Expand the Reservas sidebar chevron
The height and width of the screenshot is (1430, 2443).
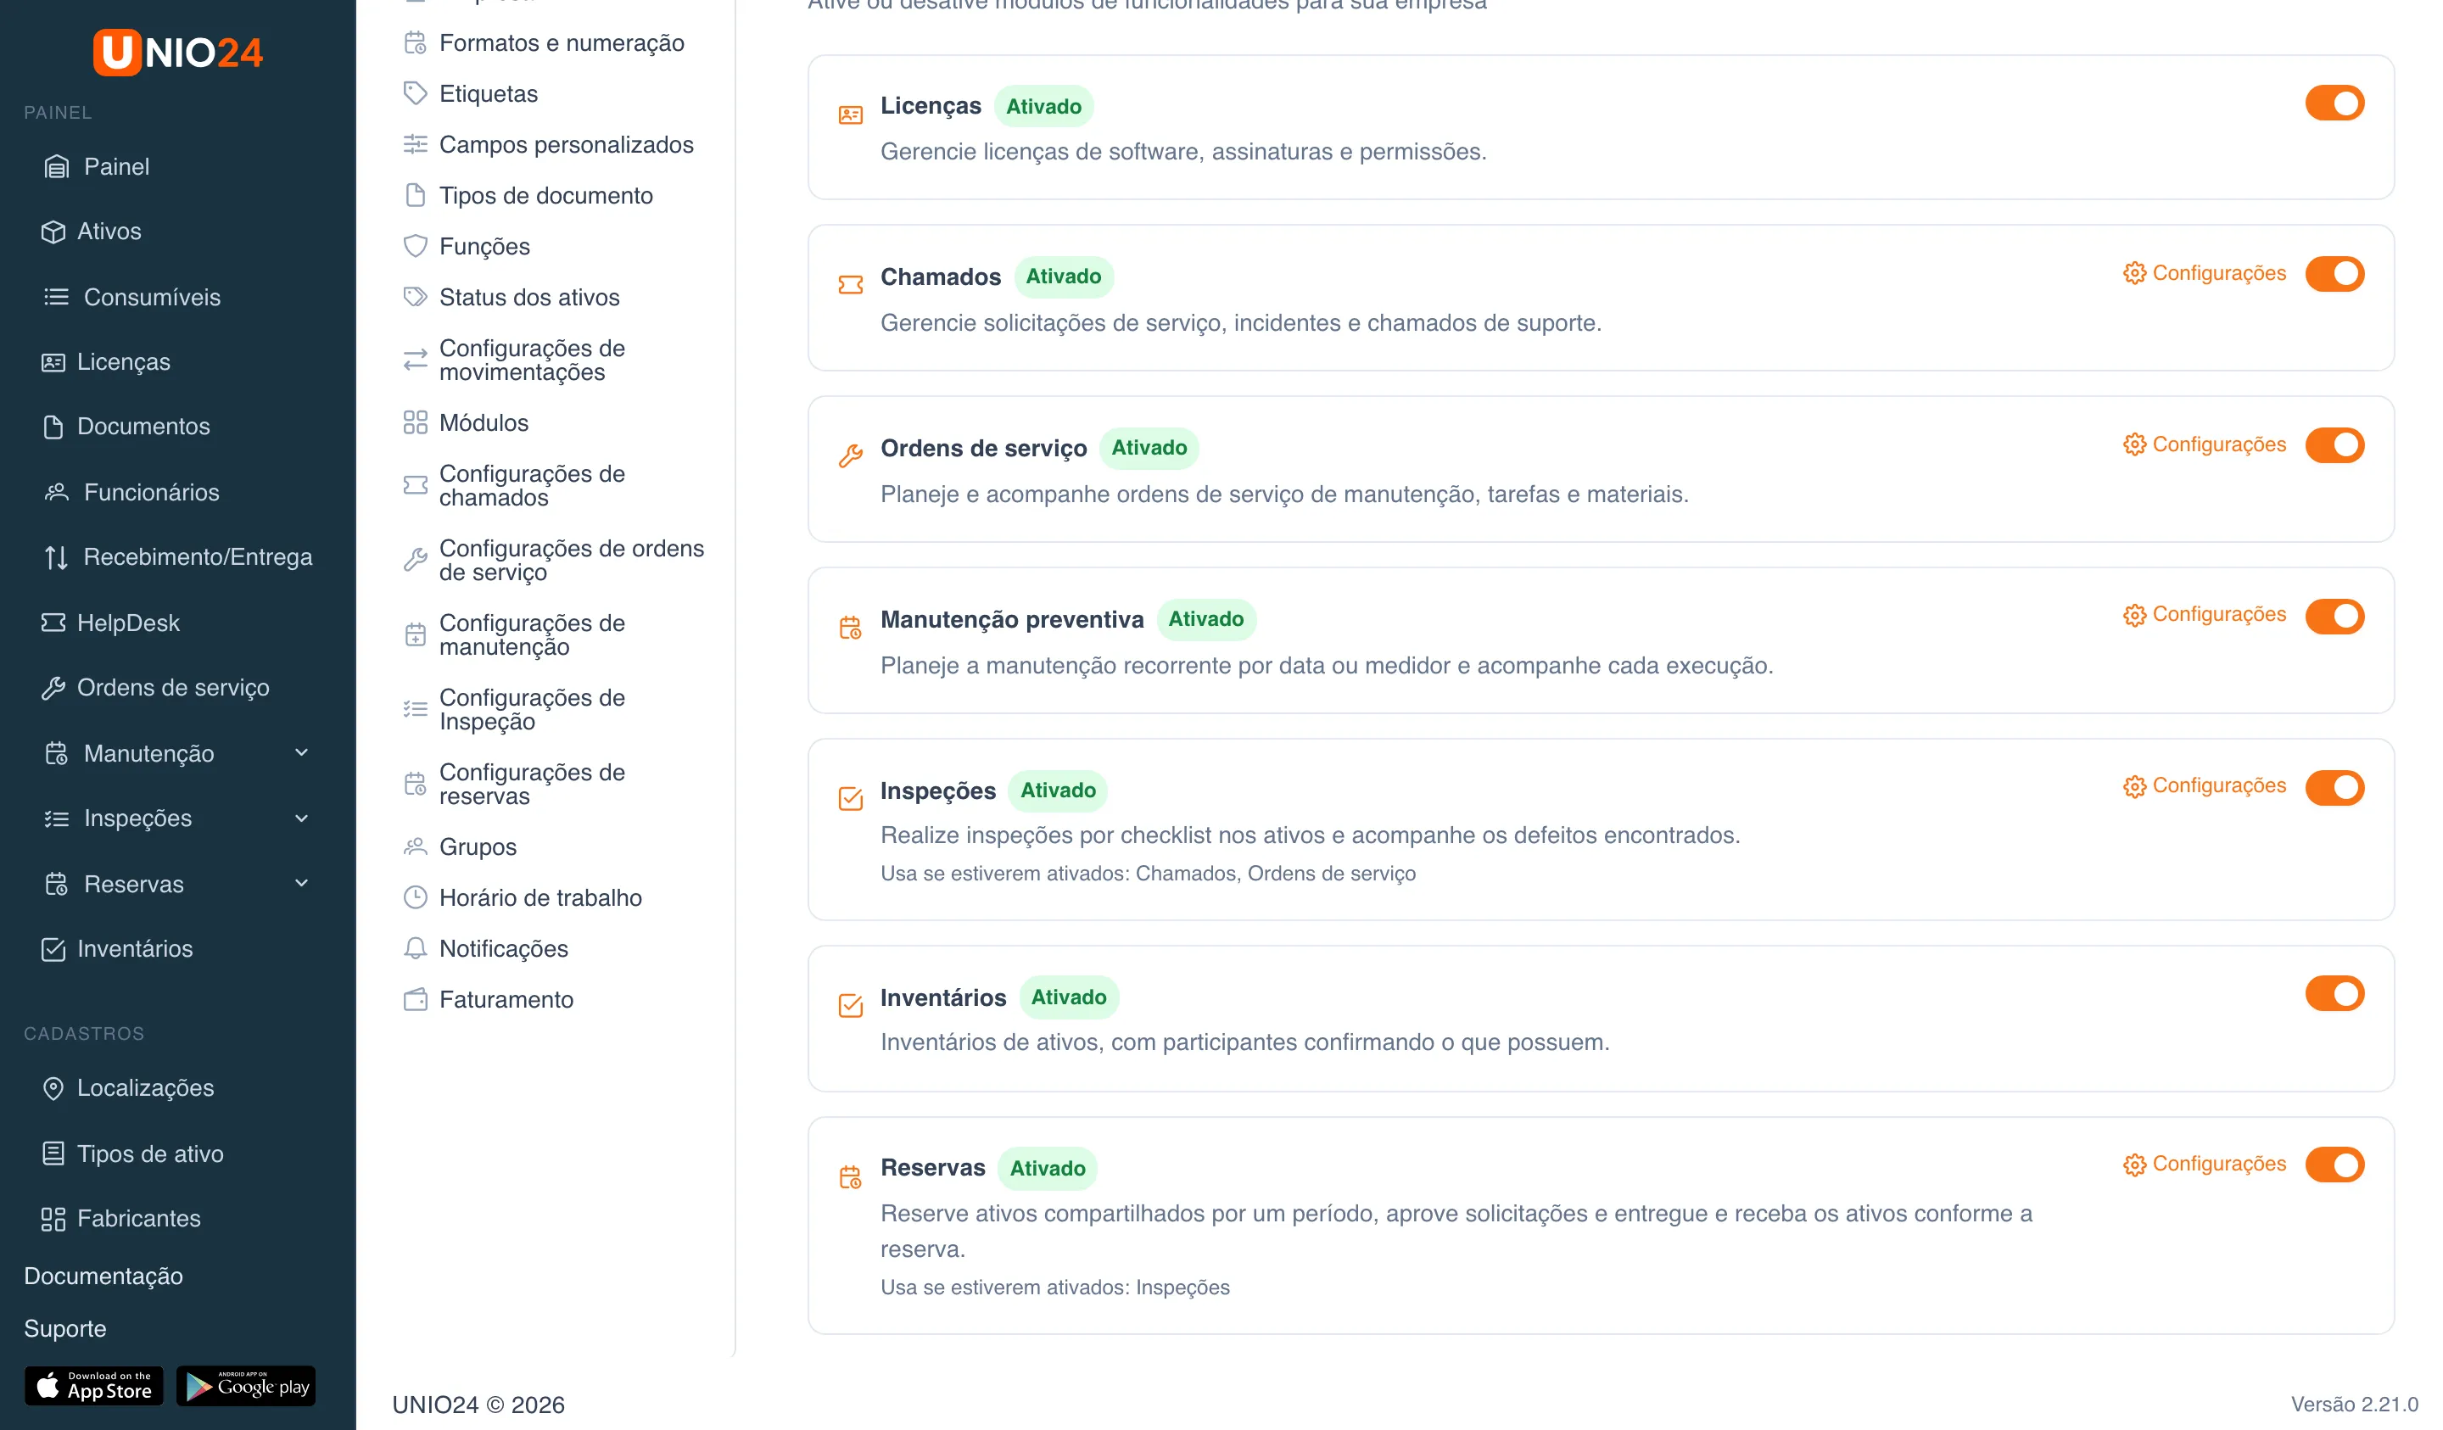[x=301, y=883]
